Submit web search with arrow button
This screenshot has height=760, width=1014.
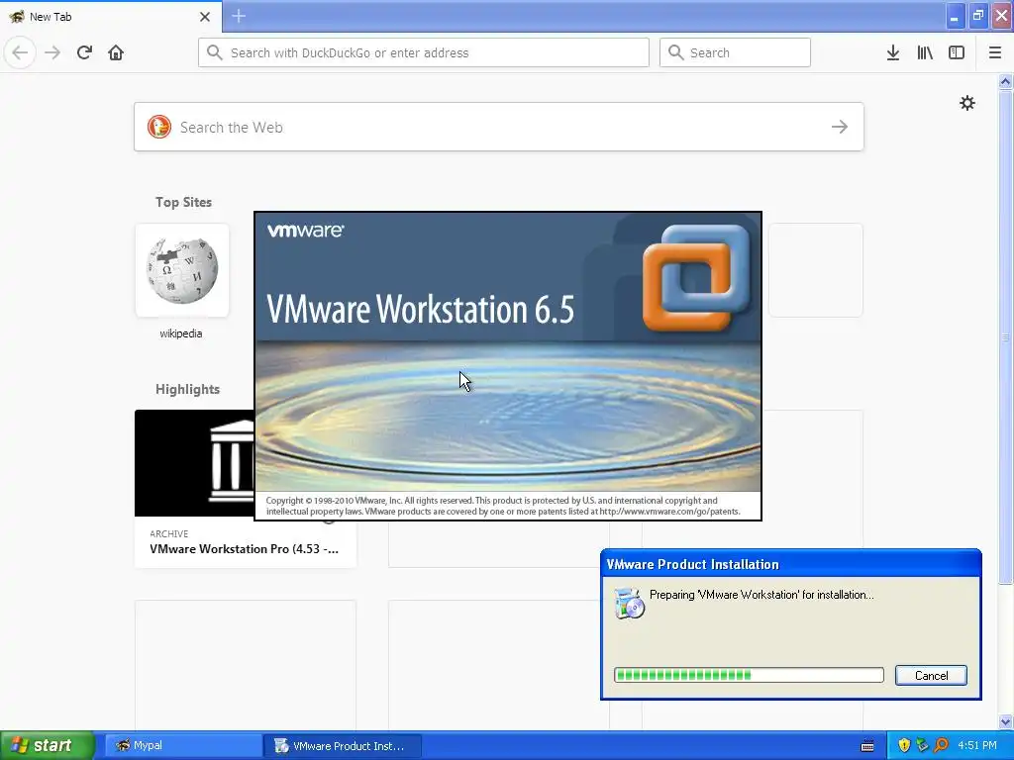[840, 127]
